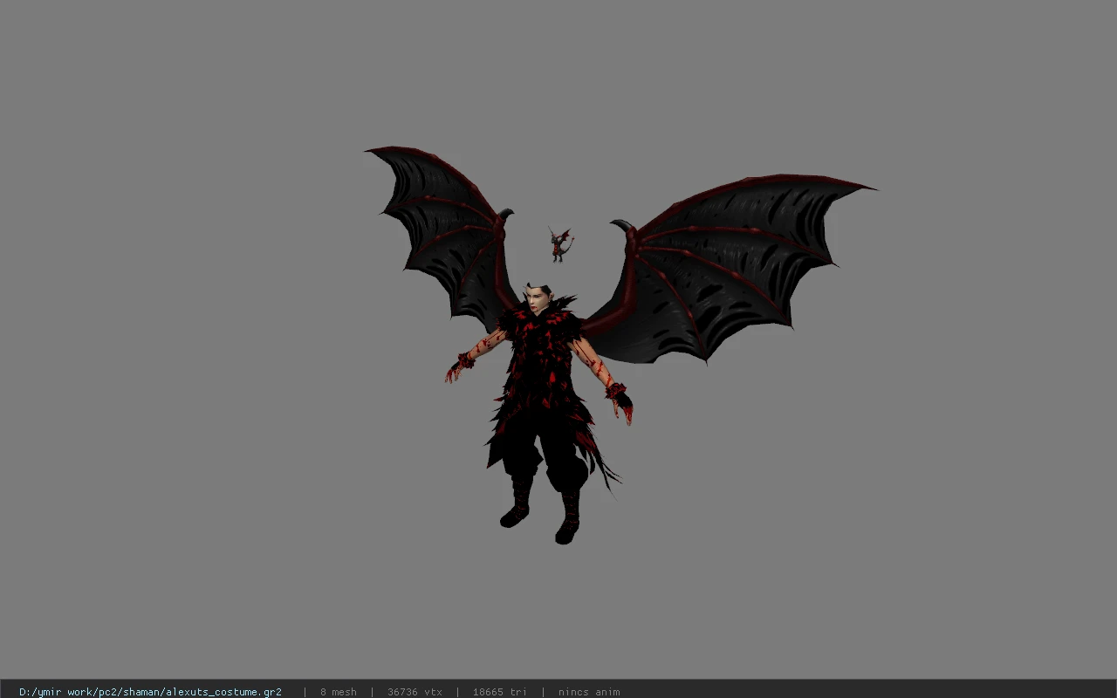Click the '8 mesh' status bar entry

coord(339,692)
